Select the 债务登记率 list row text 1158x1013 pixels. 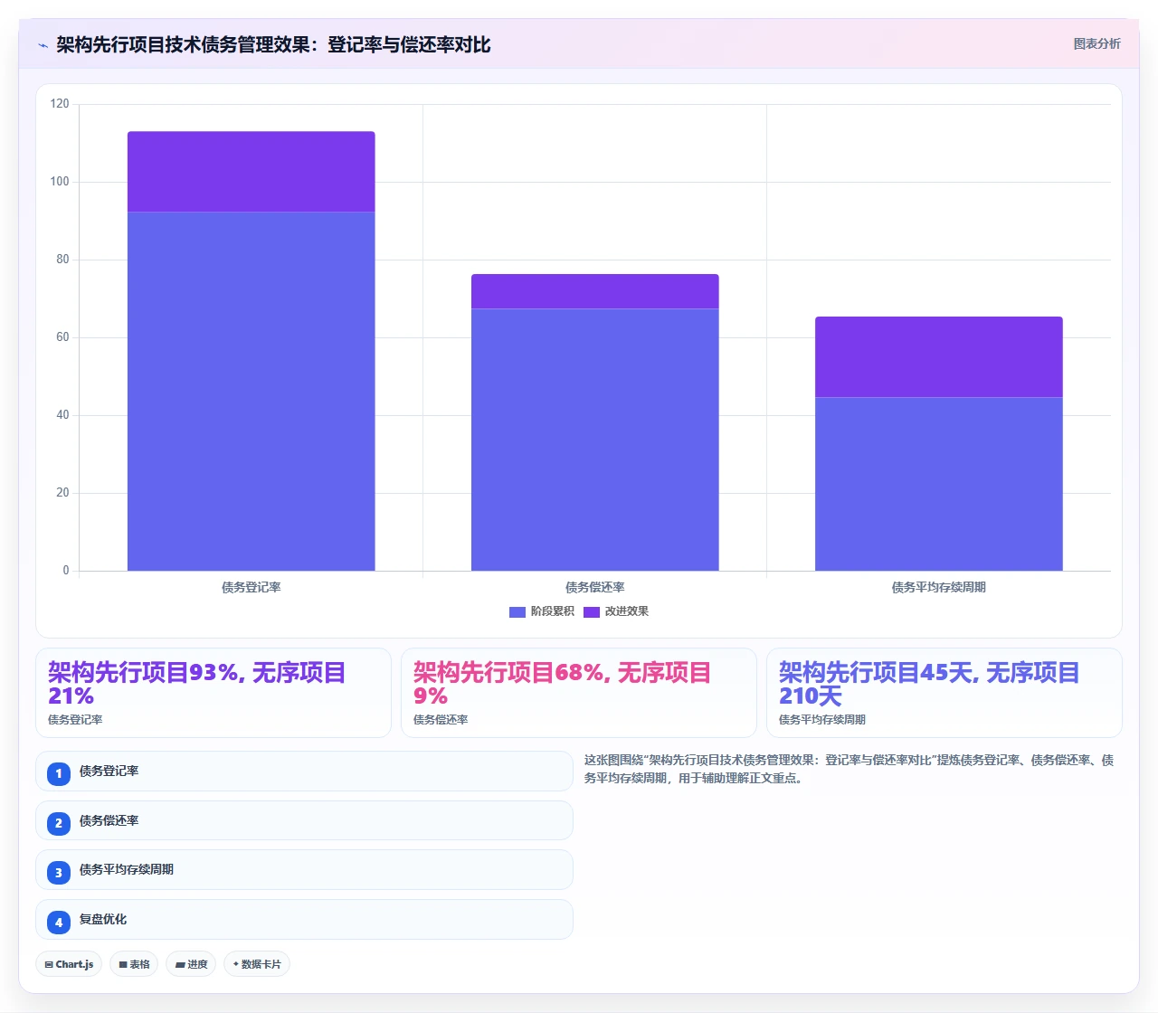click(109, 772)
